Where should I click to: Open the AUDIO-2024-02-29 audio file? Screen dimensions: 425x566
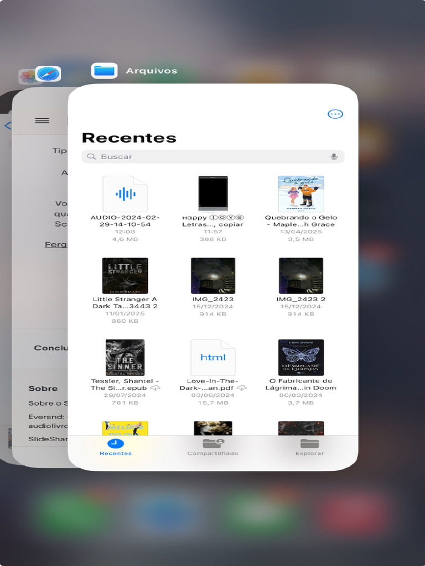tap(125, 195)
